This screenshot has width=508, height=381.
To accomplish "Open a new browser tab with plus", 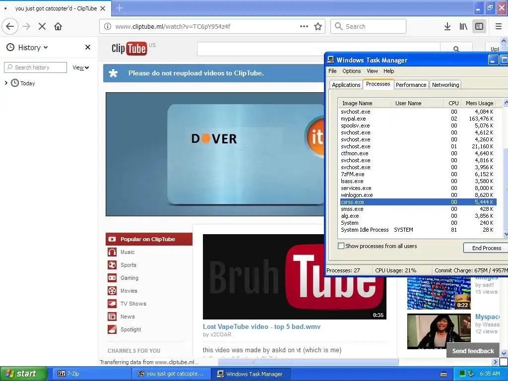I will (120, 8).
